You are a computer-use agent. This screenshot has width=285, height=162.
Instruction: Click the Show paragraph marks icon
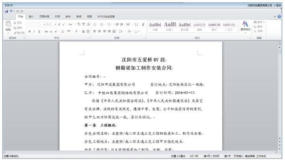tap(143, 24)
